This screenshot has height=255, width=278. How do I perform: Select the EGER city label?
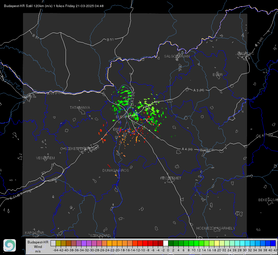point(218,75)
